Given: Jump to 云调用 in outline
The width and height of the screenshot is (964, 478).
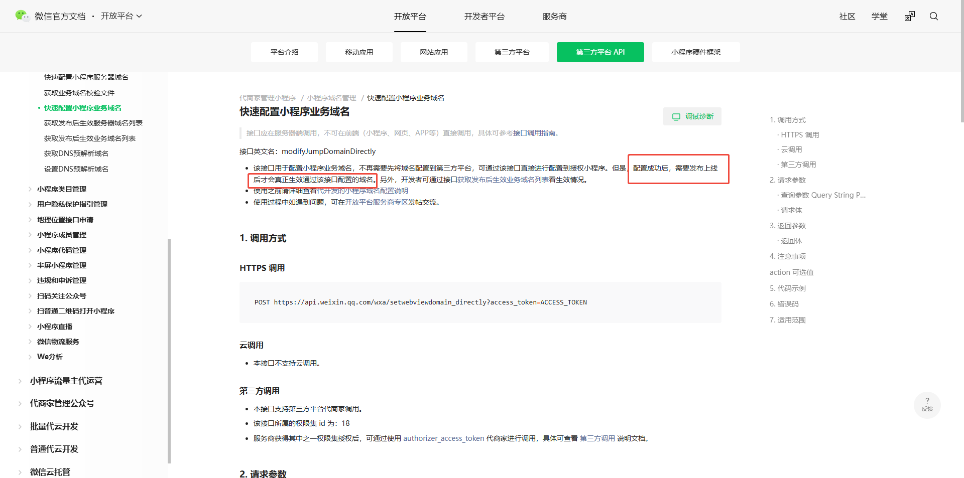Looking at the screenshot, I should tap(791, 149).
